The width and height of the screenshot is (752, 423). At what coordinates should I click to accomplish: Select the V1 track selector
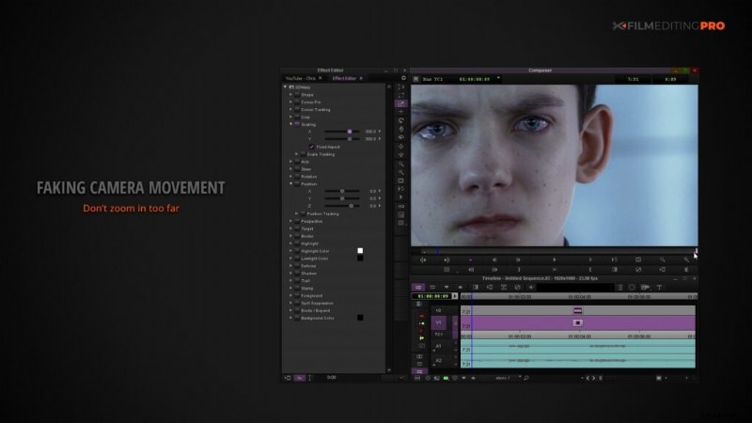coord(438,322)
